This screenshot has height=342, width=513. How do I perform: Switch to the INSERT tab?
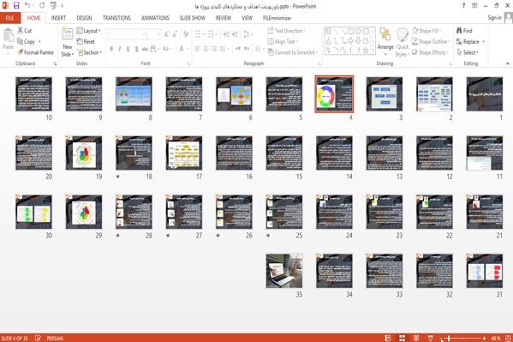click(58, 18)
